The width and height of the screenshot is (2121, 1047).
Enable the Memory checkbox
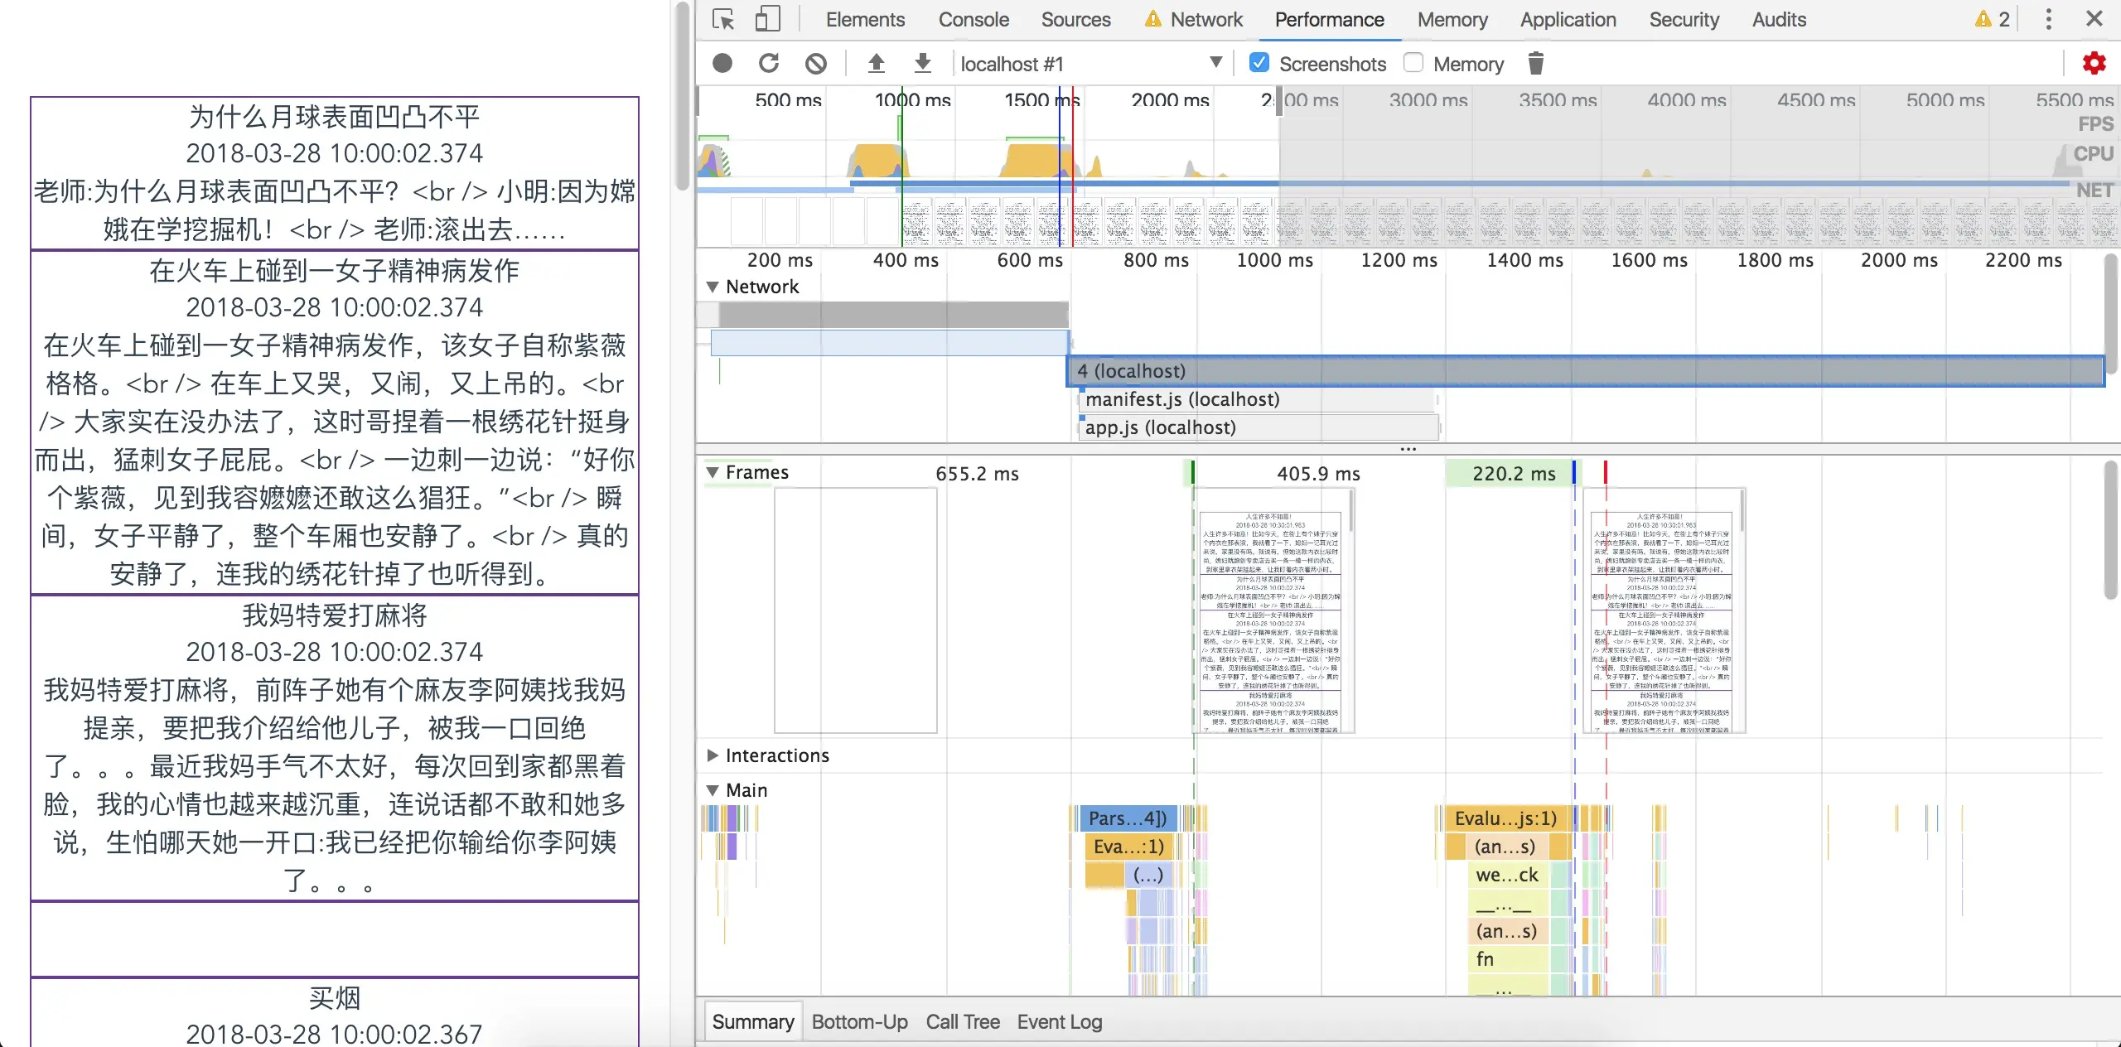[x=1413, y=63]
